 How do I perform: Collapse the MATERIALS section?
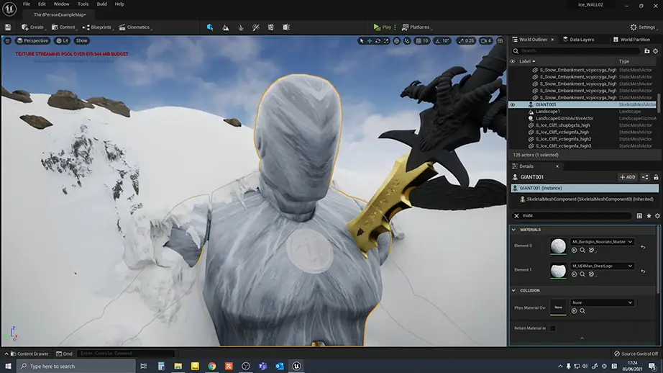[513, 230]
